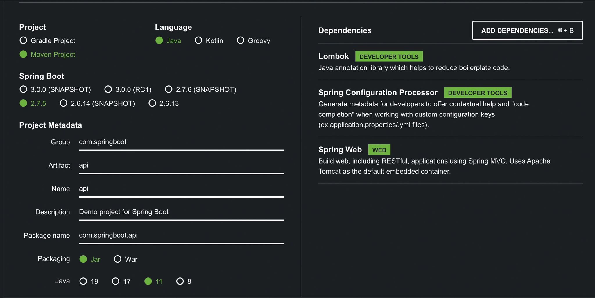The image size is (595, 298).
Task: Choose Maven Project radio button
Action: (x=24, y=54)
